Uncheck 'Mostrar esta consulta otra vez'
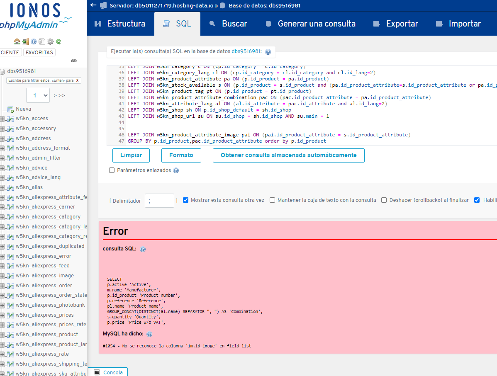 (186, 200)
